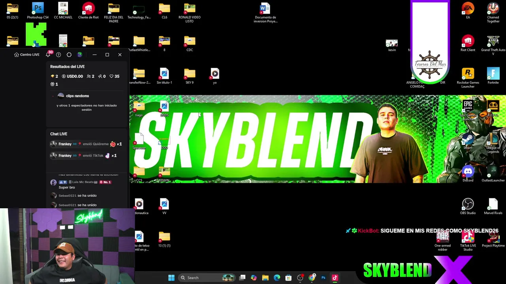Click the Super bro chat message
The width and height of the screenshot is (506, 284).
coord(66,187)
